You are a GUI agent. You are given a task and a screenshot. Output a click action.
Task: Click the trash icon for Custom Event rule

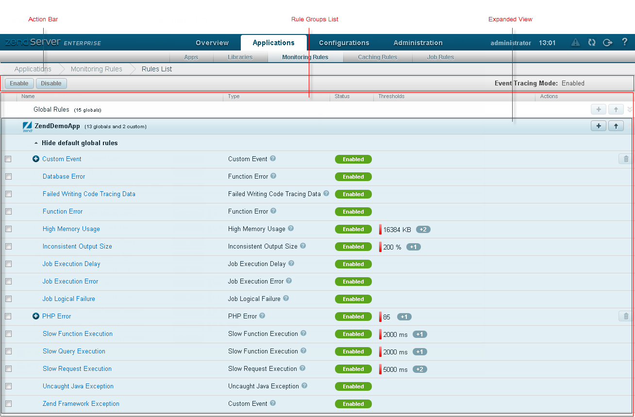tap(625, 159)
